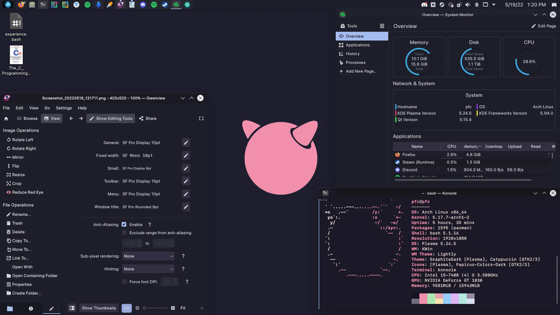Screen dimensions: 560x315
Task: Check Exclude range from anti-aliasing
Action: click(x=124, y=233)
